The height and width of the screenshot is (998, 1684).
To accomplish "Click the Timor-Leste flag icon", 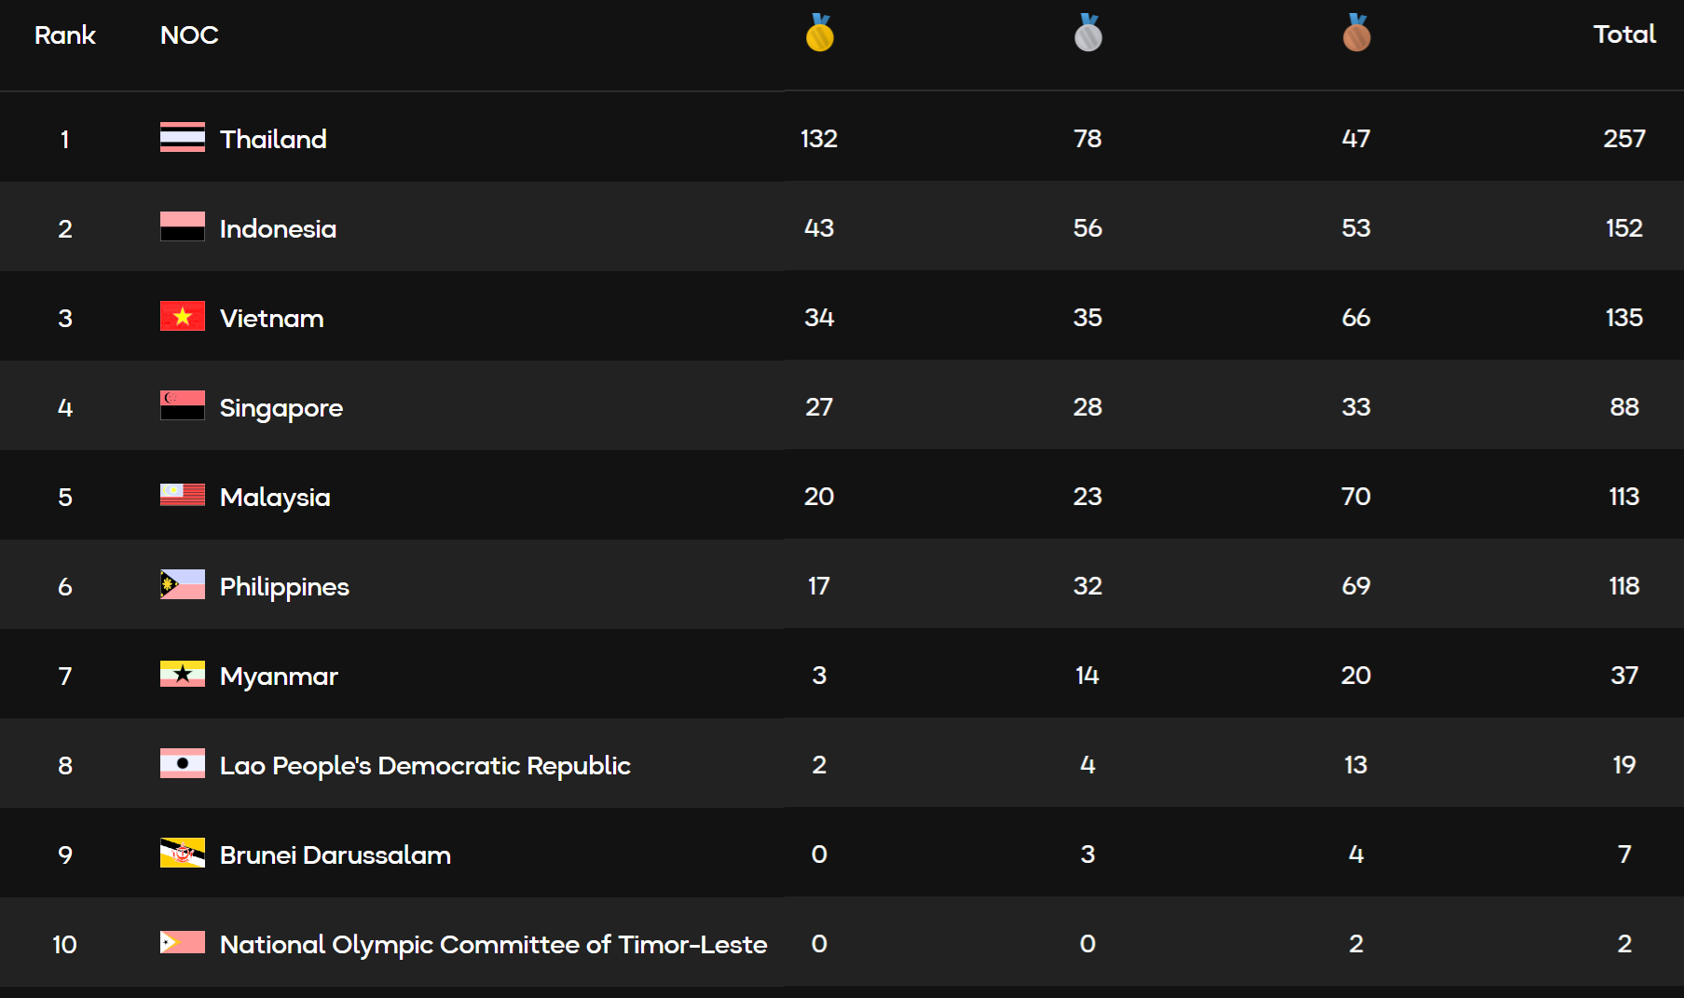I will point(183,943).
